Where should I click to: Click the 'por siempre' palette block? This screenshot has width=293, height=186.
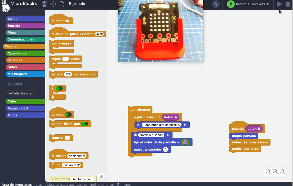coord(61,43)
